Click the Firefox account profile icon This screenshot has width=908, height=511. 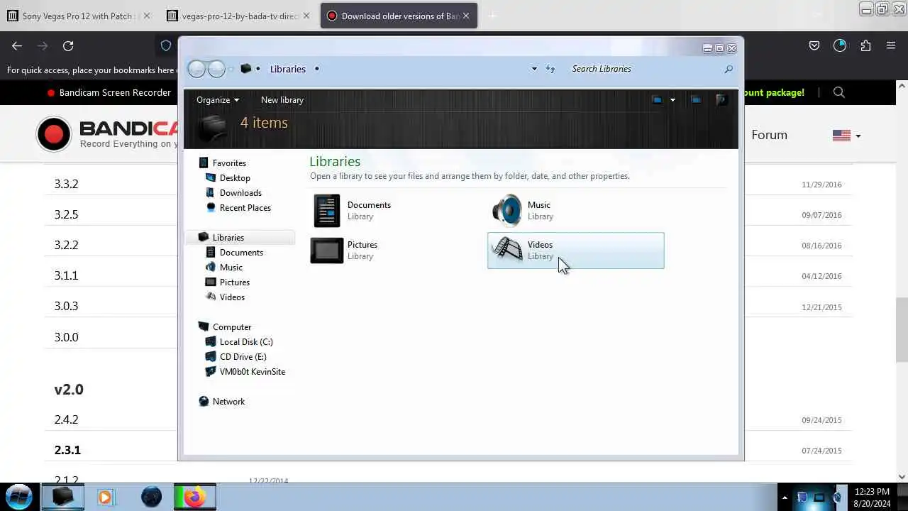point(840,45)
